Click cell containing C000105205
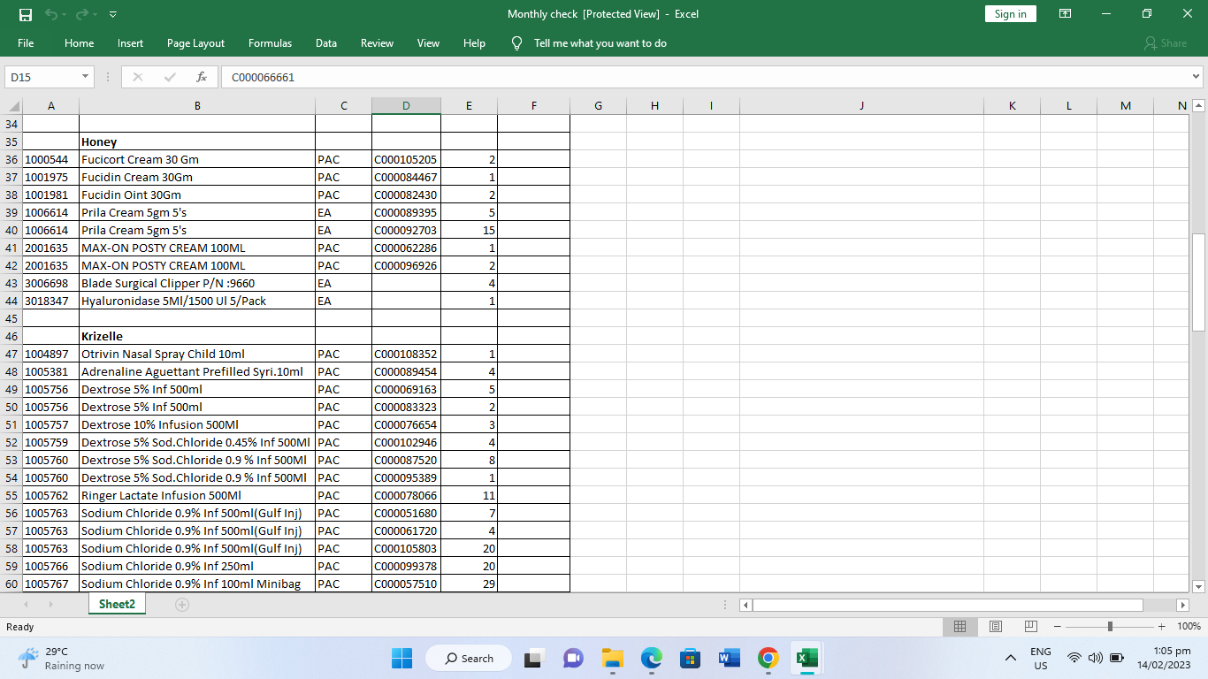Image resolution: width=1208 pixels, height=679 pixels. pos(406,159)
